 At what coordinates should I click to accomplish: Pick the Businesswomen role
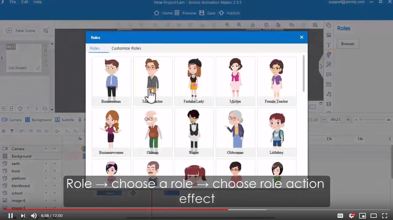coord(111,132)
